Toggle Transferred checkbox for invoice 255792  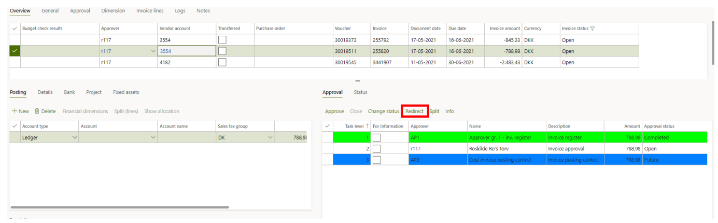(x=222, y=40)
